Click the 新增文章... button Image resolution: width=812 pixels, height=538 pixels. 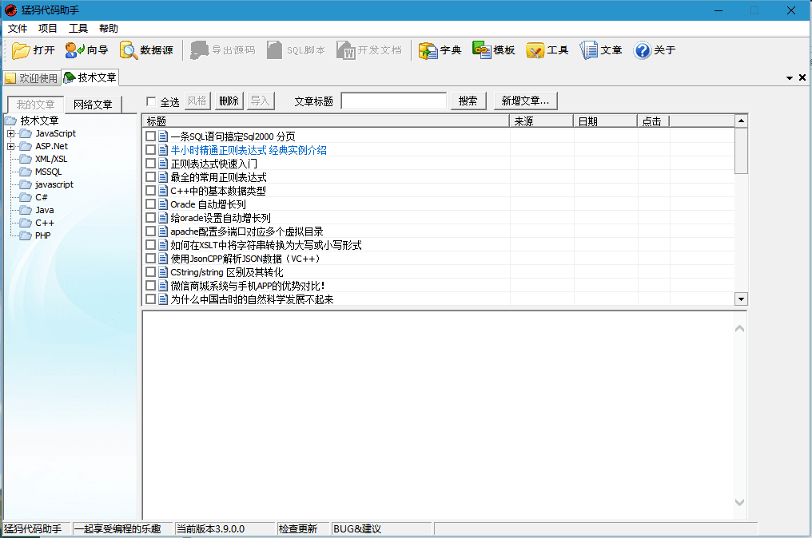(x=525, y=101)
